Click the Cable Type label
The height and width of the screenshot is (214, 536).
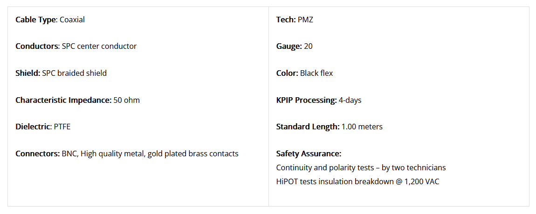click(35, 20)
